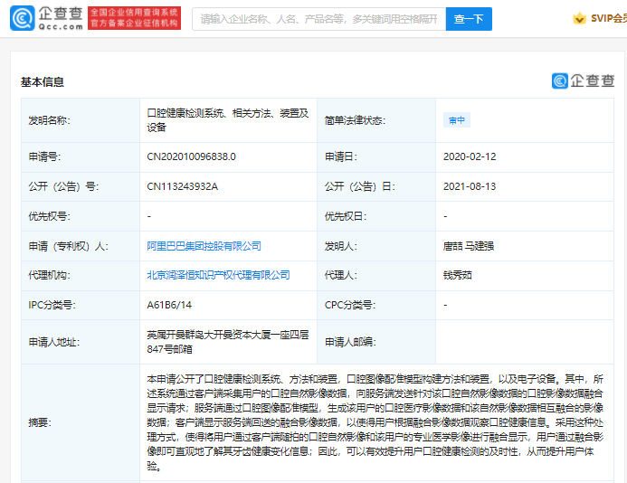Viewport: 627px width, 483px height.
Task: Click agent name 钱秀茹
Action: click(x=459, y=275)
